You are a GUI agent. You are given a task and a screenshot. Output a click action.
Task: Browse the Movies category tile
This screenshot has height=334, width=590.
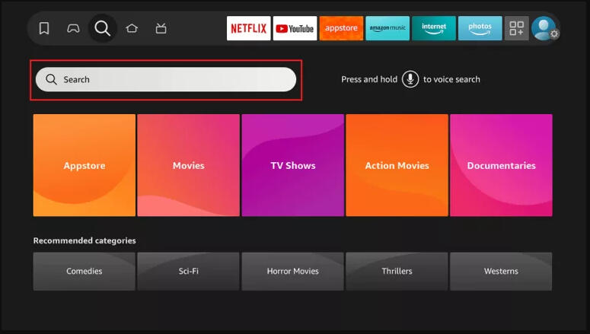(188, 165)
